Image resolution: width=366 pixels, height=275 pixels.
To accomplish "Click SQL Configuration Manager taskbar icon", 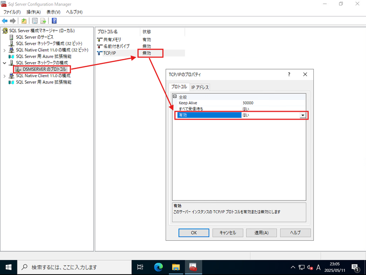I will tap(193, 267).
